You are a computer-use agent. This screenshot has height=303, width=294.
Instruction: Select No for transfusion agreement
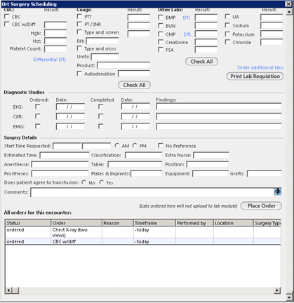point(83,182)
